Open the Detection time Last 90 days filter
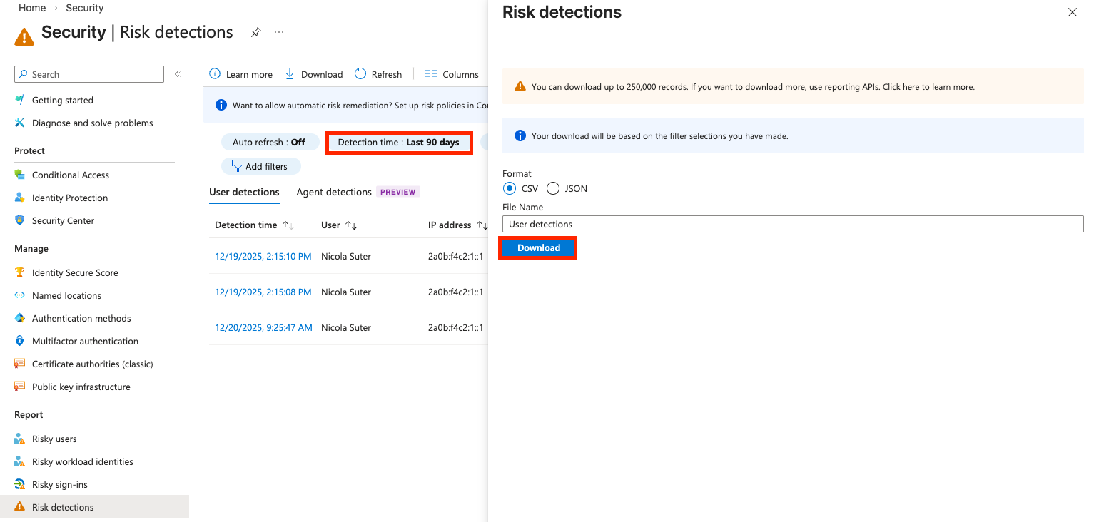Image resolution: width=1094 pixels, height=522 pixels. 399,142
